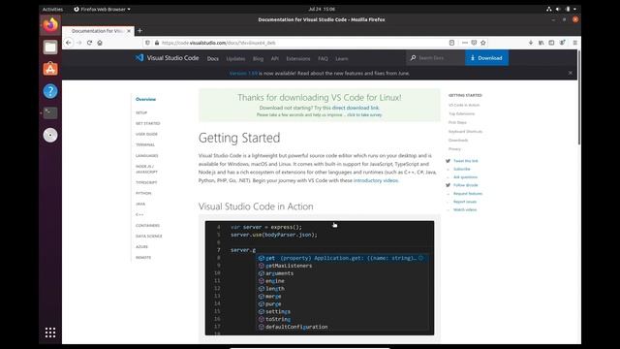Open the Extensions nav item
The image size is (620, 349).
pos(298,58)
